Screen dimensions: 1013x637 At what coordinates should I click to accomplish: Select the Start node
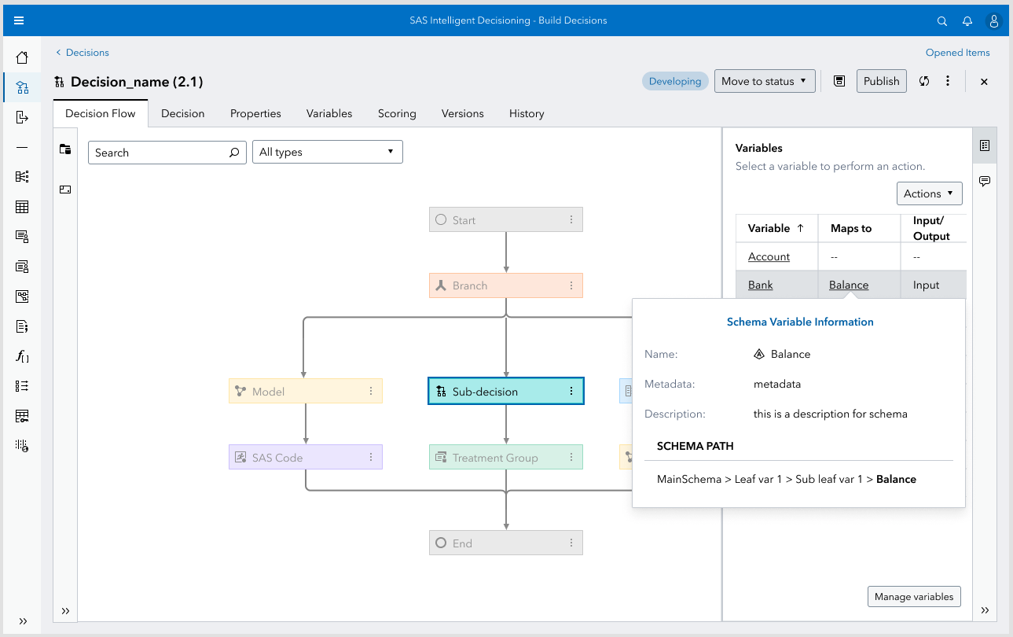click(x=506, y=220)
